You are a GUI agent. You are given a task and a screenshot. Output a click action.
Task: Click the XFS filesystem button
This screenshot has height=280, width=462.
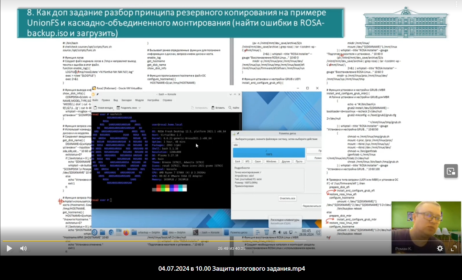pyautogui.click(x=247, y=161)
